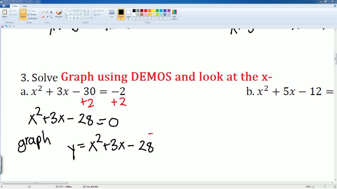
Task: Choose the Pentagon shape
Action: click(x=74, y=14)
